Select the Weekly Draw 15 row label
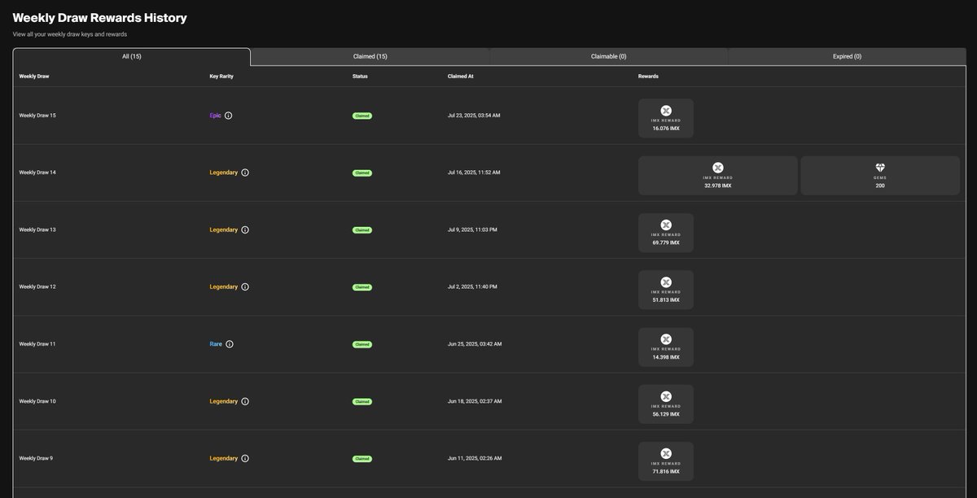This screenshot has height=498, width=977. coord(37,116)
